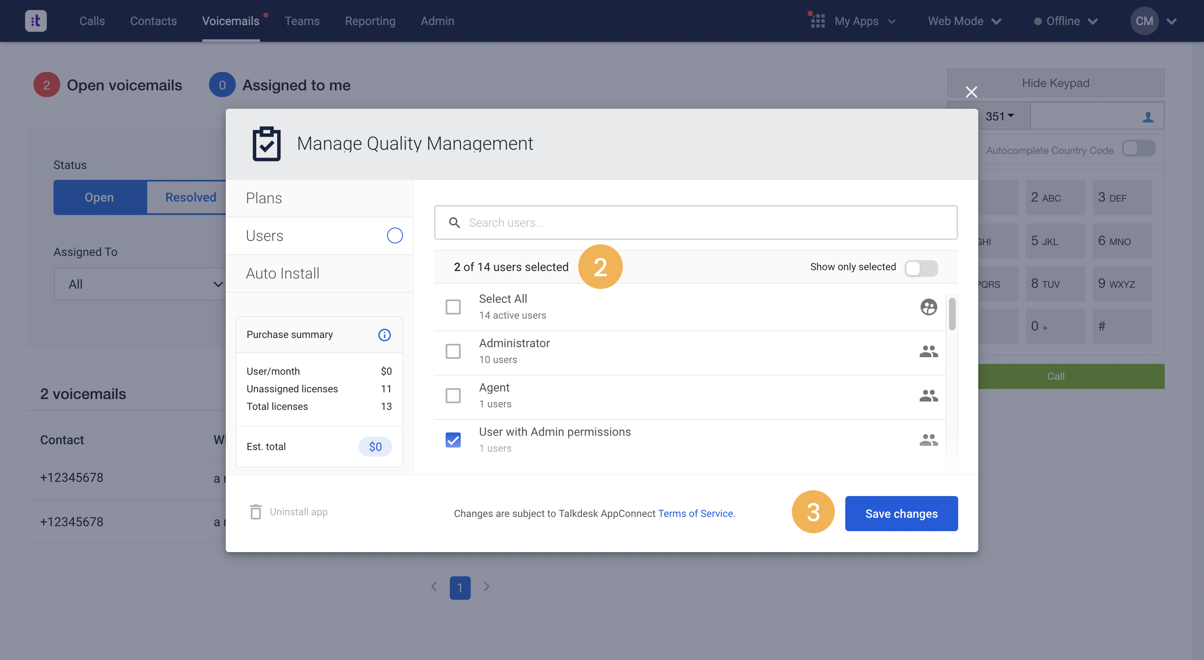This screenshot has height=660, width=1204.
Task: Open the Purchase summary info icon
Action: pyautogui.click(x=384, y=335)
